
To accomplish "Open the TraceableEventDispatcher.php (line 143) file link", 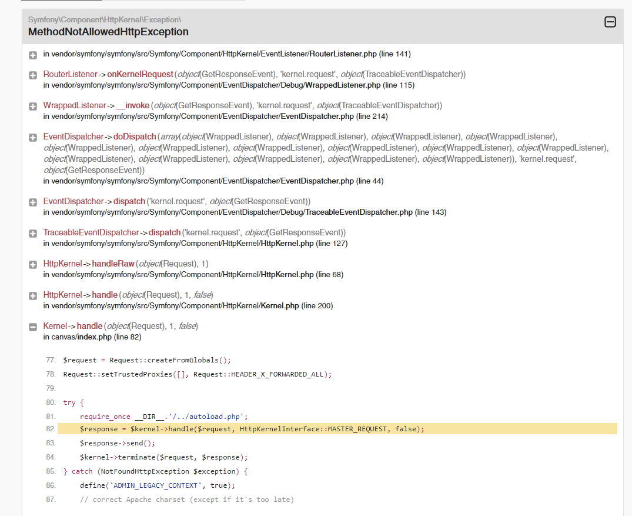I will [245, 212].
